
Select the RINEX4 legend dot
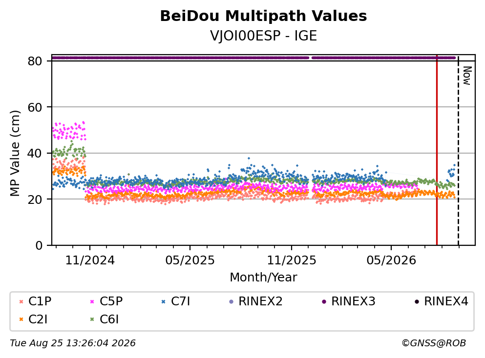click(x=417, y=301)
